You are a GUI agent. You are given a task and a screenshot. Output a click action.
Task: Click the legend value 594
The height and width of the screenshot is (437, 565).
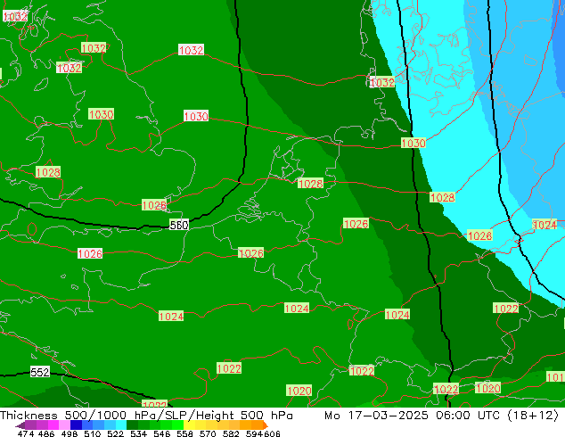[x=254, y=433]
